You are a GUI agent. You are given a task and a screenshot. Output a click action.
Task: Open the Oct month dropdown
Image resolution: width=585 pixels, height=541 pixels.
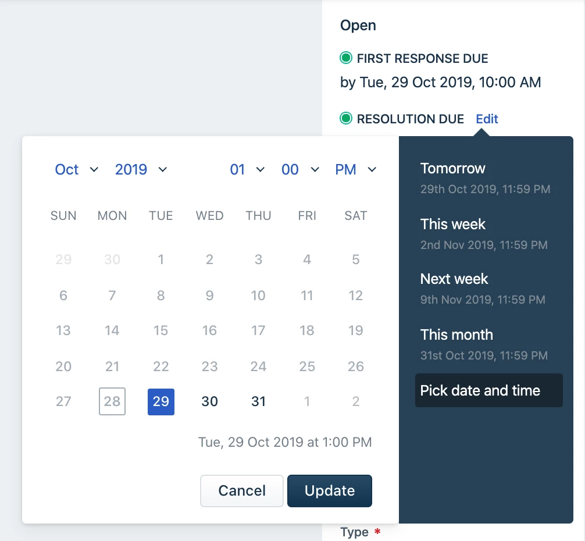pos(77,169)
